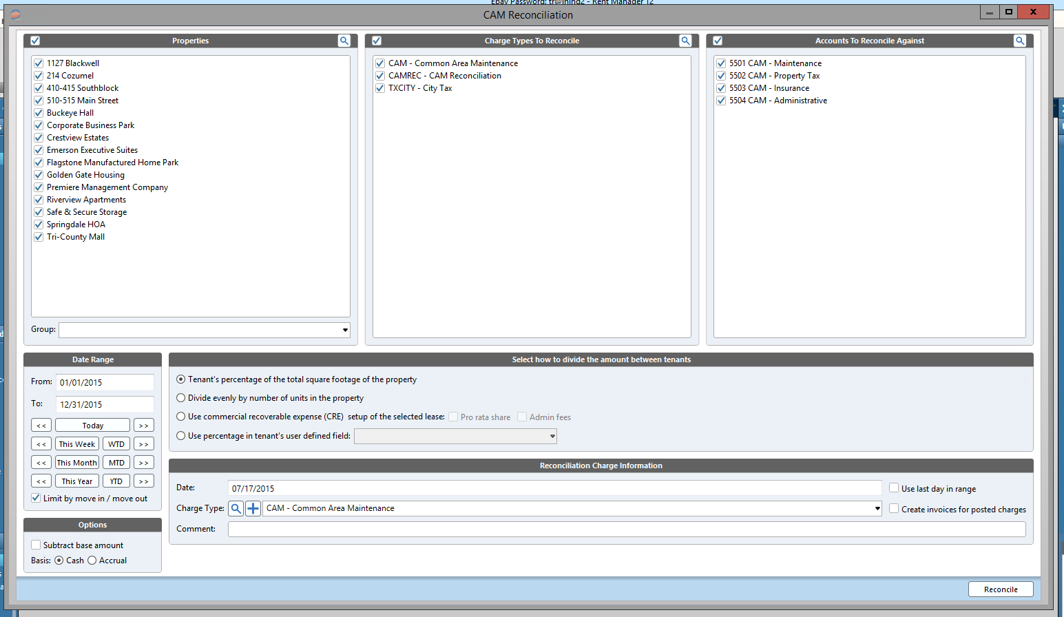1064x617 pixels.
Task: Click the From date field
Action: (x=105, y=382)
